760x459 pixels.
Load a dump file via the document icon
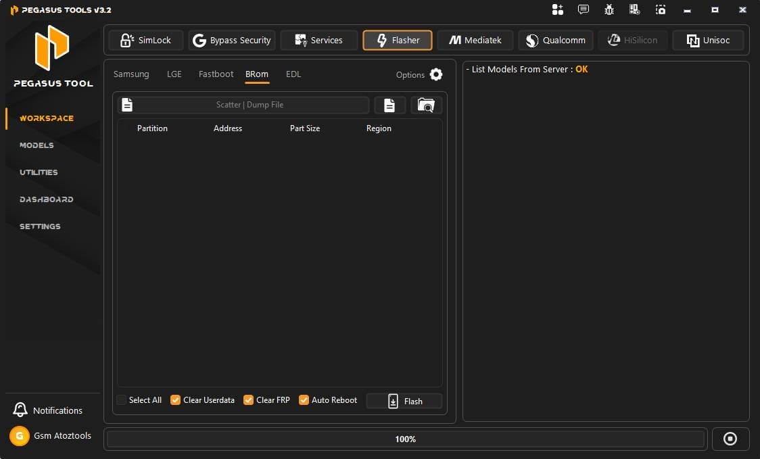[x=390, y=105]
